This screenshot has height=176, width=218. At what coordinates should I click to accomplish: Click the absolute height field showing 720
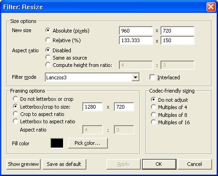(177, 31)
